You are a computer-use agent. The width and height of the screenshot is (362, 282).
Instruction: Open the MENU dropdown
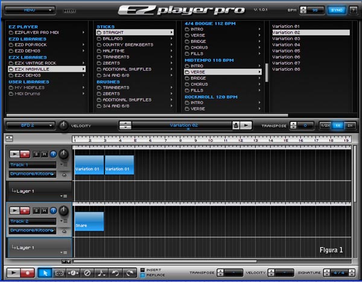(30, 10)
